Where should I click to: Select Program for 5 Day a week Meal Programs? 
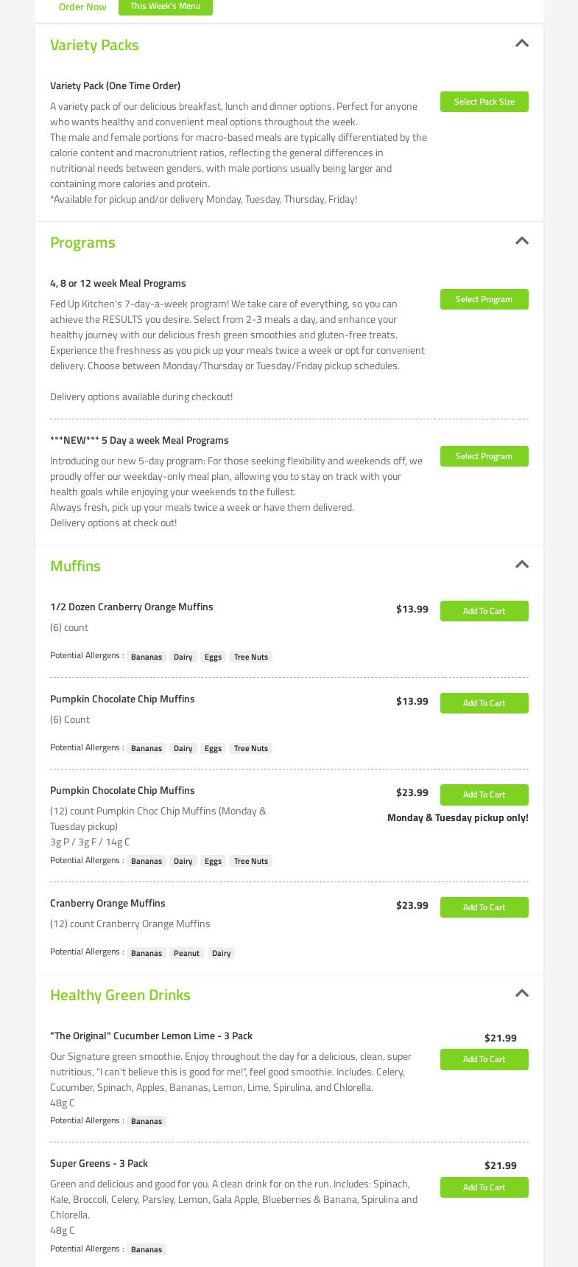pos(484,456)
